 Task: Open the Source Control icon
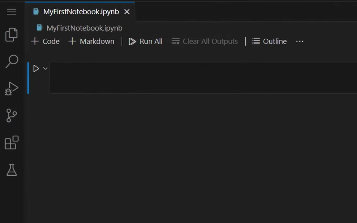pyautogui.click(x=11, y=116)
